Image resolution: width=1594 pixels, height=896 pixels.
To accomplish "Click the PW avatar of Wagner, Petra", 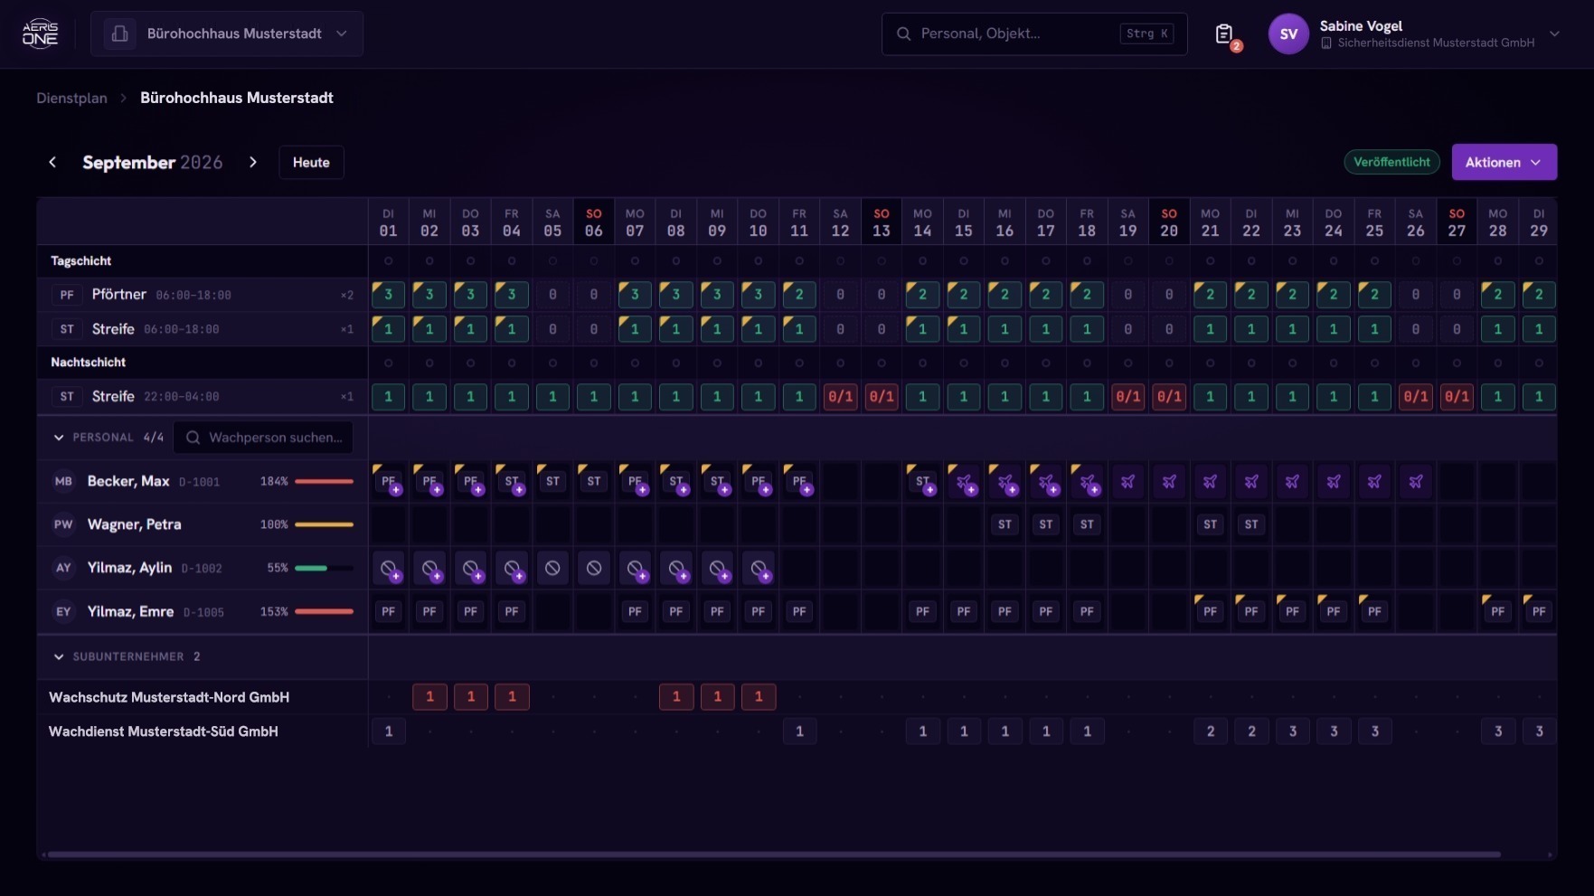I will (63, 524).
